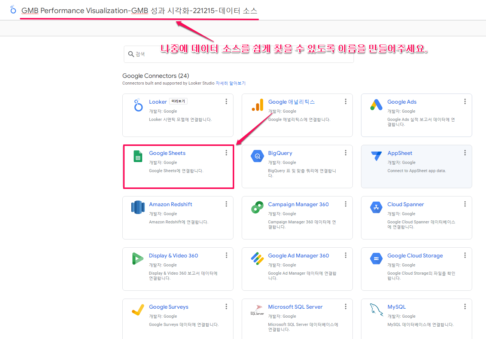
Task: Open three-dot menu for Microsoft SQL Server
Action: click(x=346, y=306)
